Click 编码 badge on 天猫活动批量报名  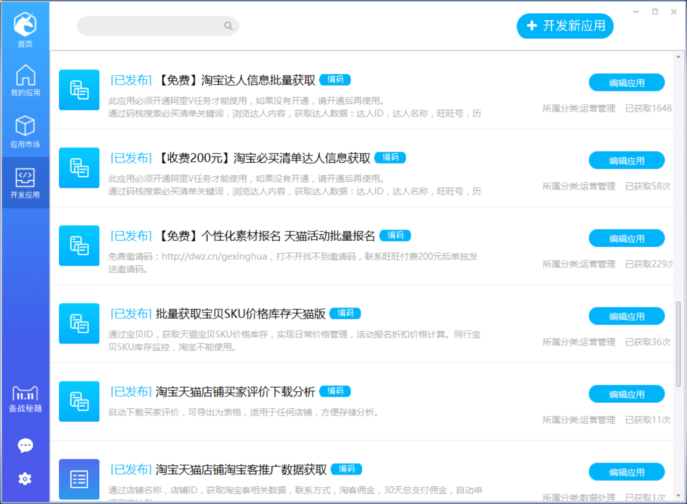click(395, 236)
